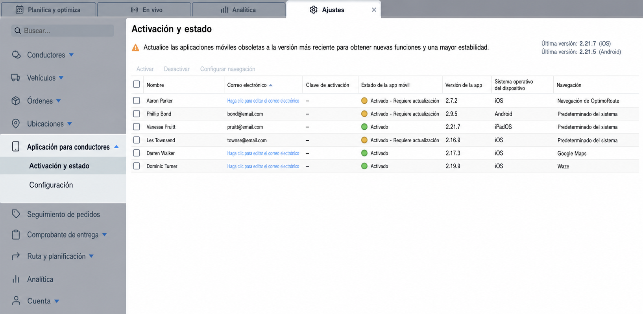Screen dimensions: 643x314
Task: Select Darren Walker's checkbox
Action: 137,153
